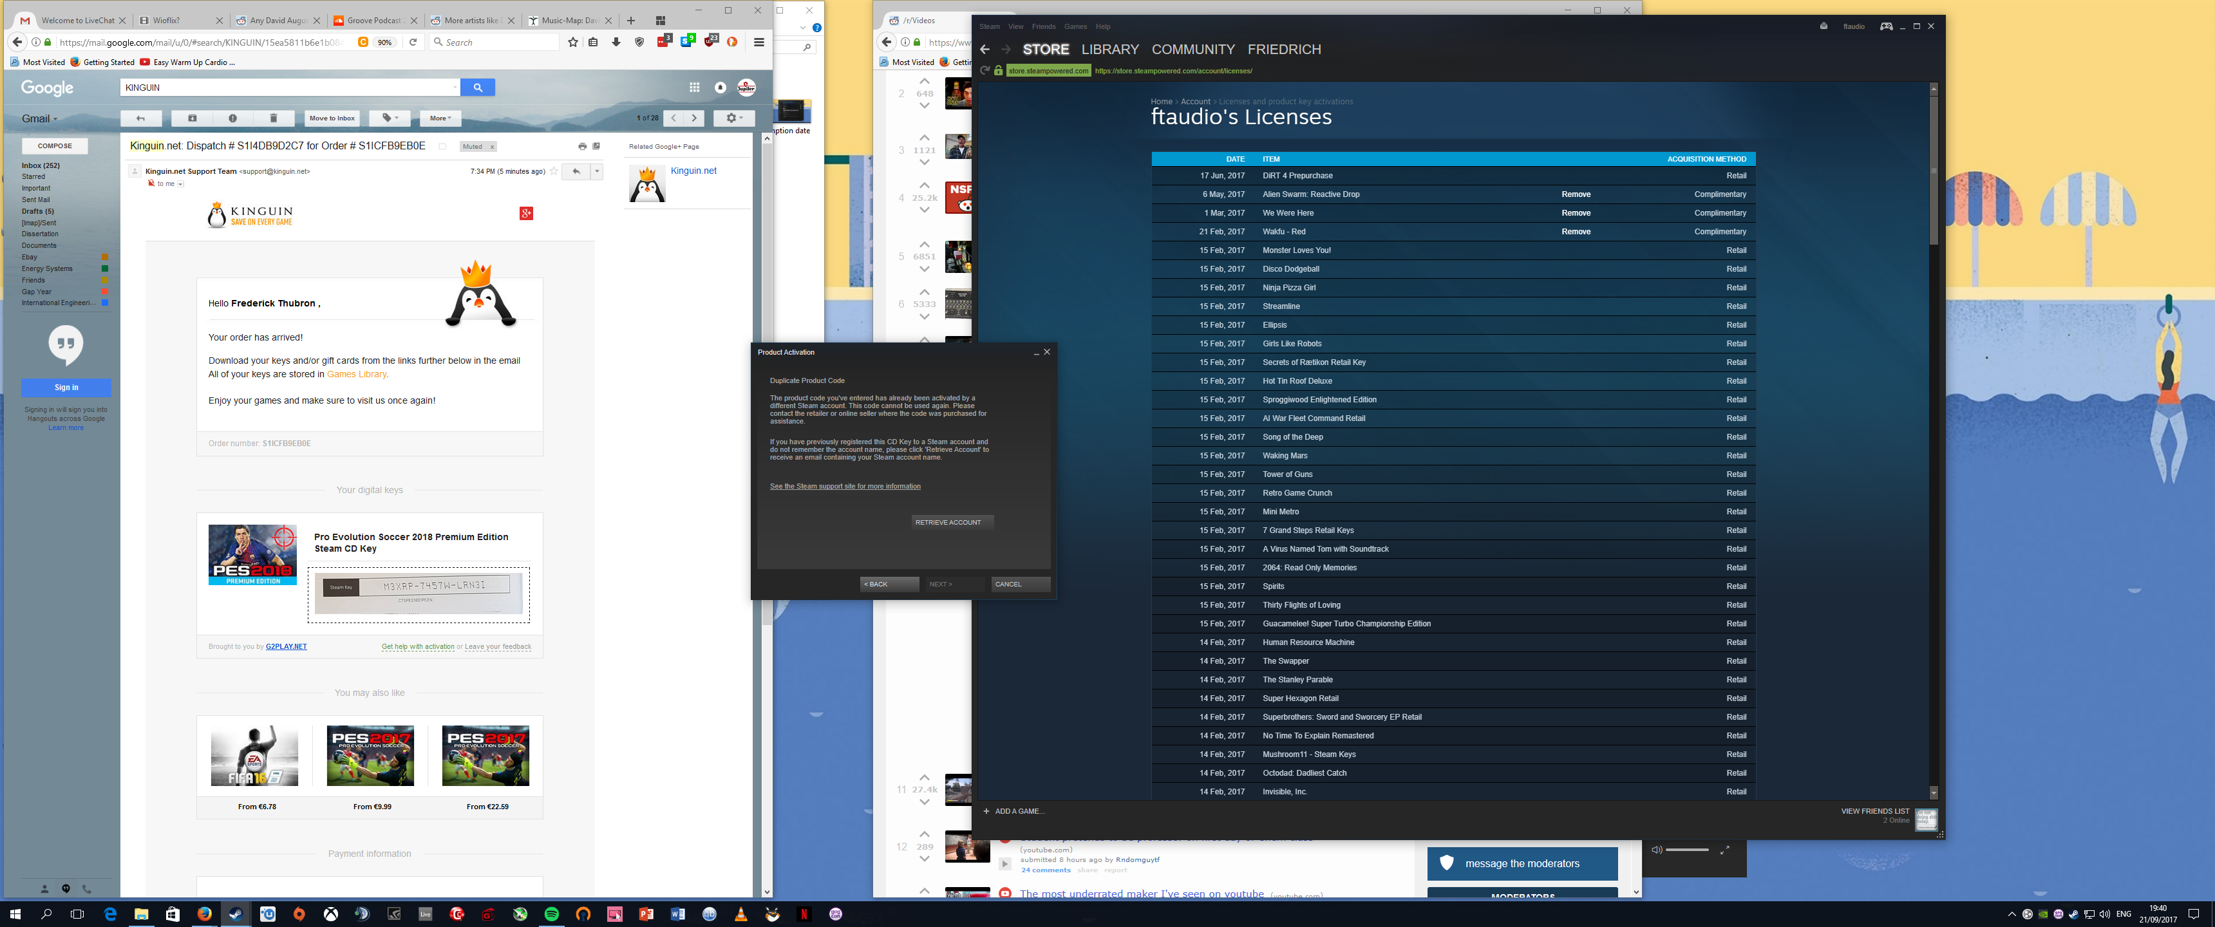Star the Kinguin support email

554,171
